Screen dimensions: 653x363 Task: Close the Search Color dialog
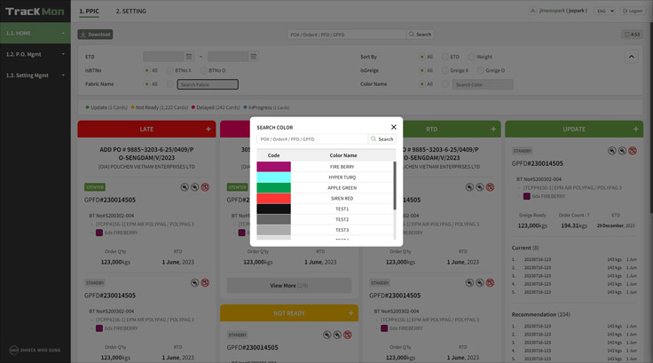pyautogui.click(x=394, y=127)
